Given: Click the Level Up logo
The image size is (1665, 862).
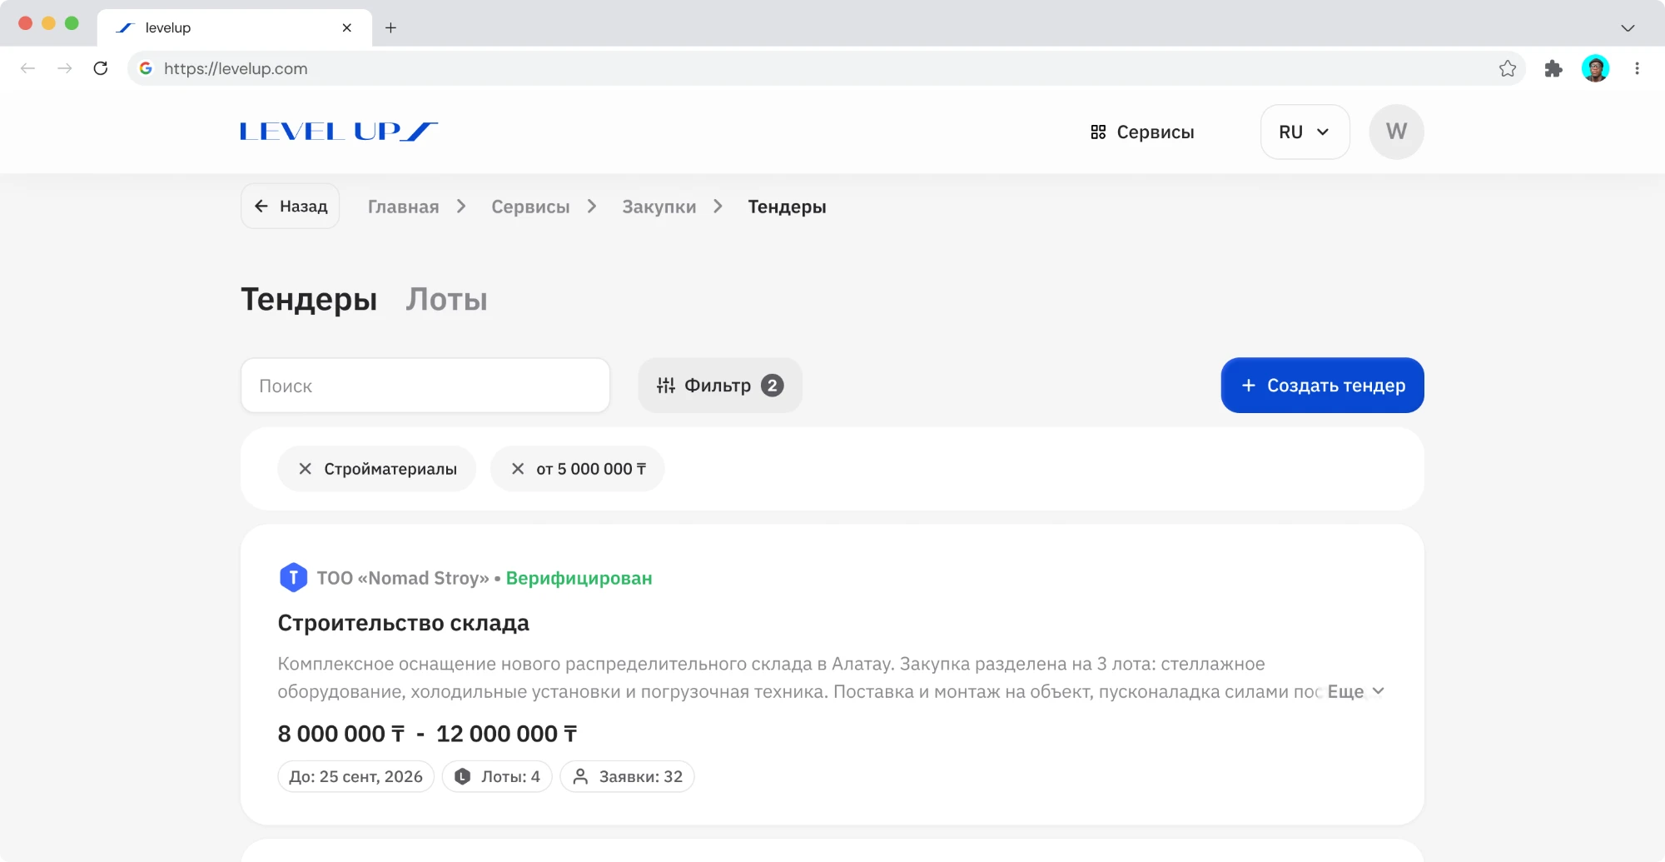Looking at the screenshot, I should (x=339, y=132).
